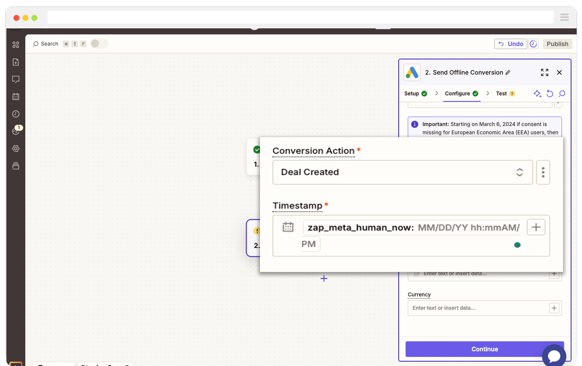Switch to the Test tab
This screenshot has width=582, height=366.
coord(506,94)
